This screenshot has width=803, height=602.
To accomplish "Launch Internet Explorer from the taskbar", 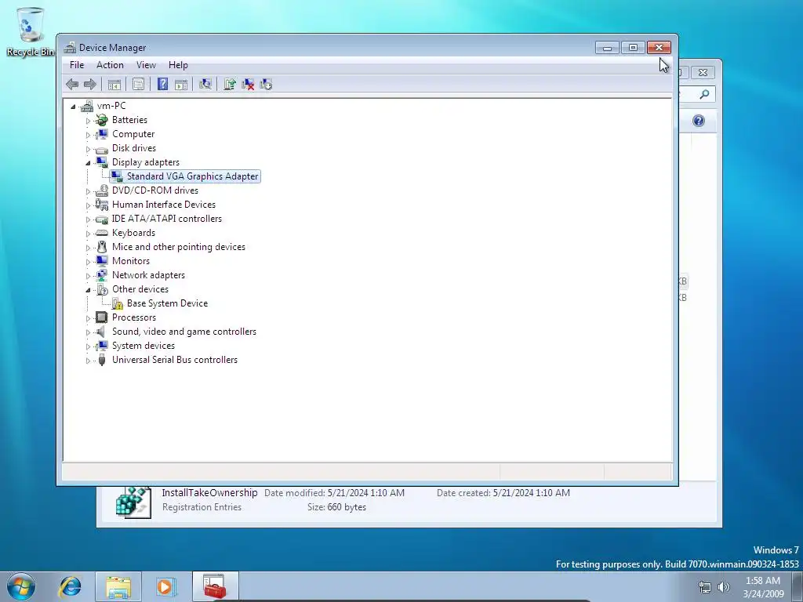I will click(x=70, y=586).
